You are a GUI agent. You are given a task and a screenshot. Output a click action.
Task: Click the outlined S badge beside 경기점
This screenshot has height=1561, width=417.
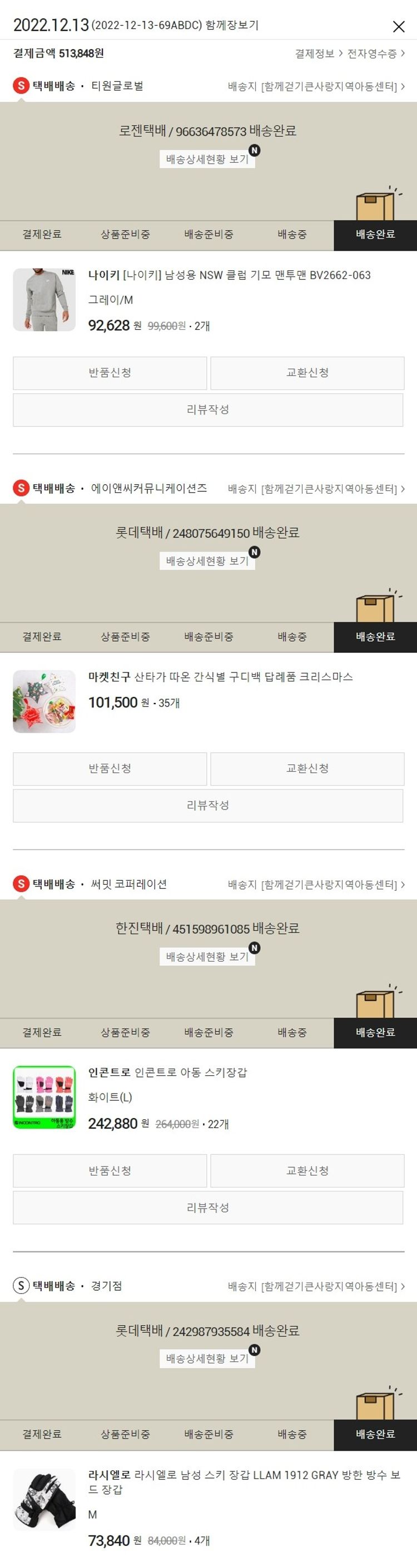pyautogui.click(x=21, y=1285)
